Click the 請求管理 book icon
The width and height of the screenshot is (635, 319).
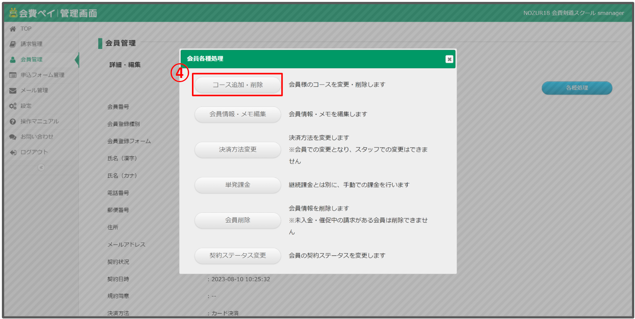tap(13, 44)
